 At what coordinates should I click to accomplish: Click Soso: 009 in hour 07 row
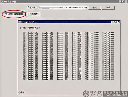pyautogui.click(x=77, y=47)
